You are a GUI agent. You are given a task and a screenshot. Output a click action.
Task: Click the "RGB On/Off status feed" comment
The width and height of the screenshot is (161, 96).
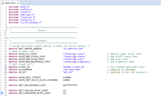pyautogui.click(x=122, y=56)
